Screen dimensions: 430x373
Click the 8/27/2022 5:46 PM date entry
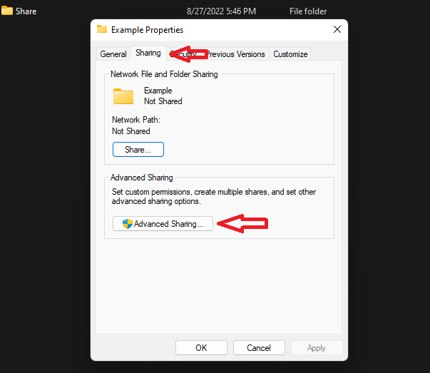point(221,11)
